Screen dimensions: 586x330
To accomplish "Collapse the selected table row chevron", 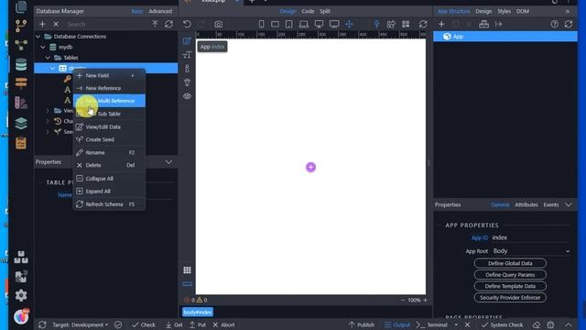I will (53, 68).
